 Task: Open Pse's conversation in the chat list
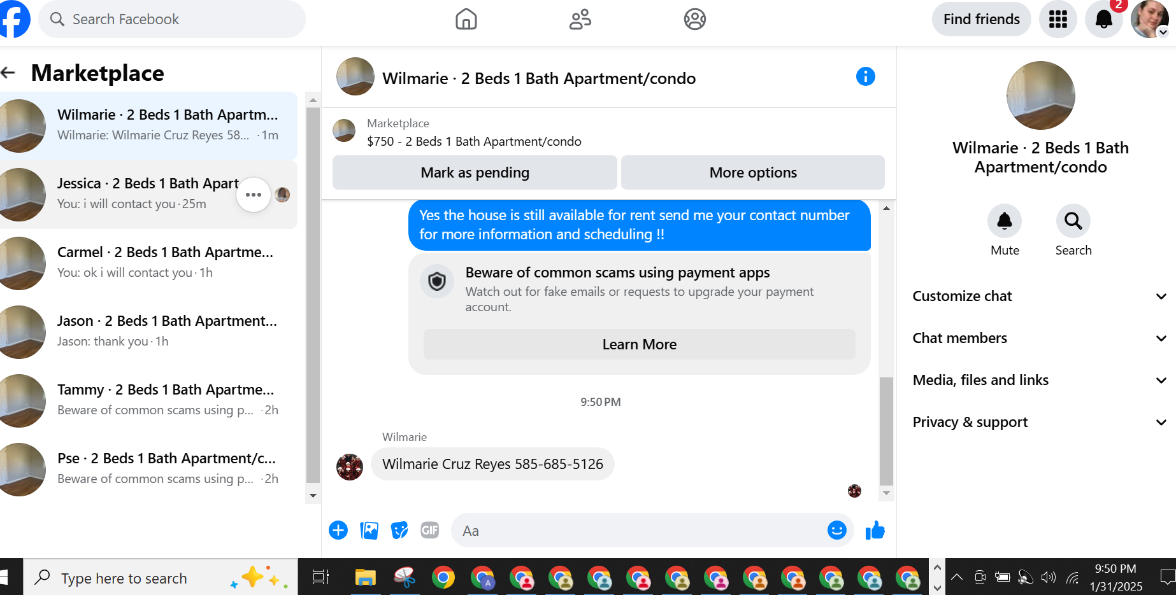(148, 469)
